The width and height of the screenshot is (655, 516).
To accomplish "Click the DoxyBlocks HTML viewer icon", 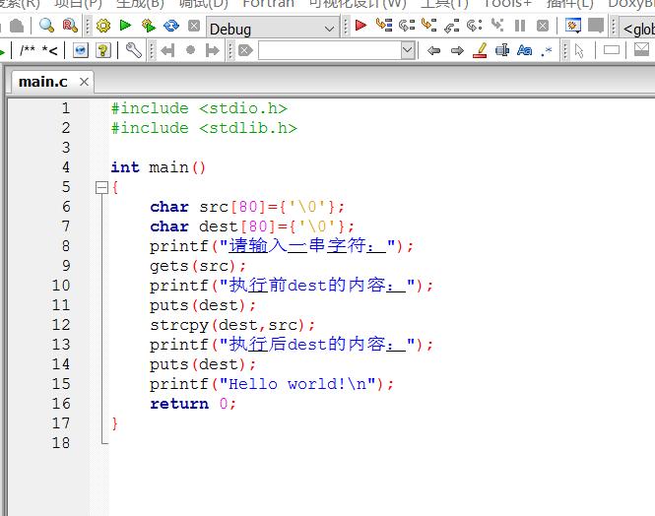I will coord(80,51).
